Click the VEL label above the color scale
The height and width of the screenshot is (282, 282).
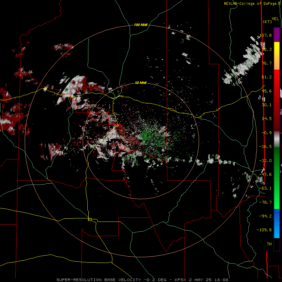coord(275,19)
